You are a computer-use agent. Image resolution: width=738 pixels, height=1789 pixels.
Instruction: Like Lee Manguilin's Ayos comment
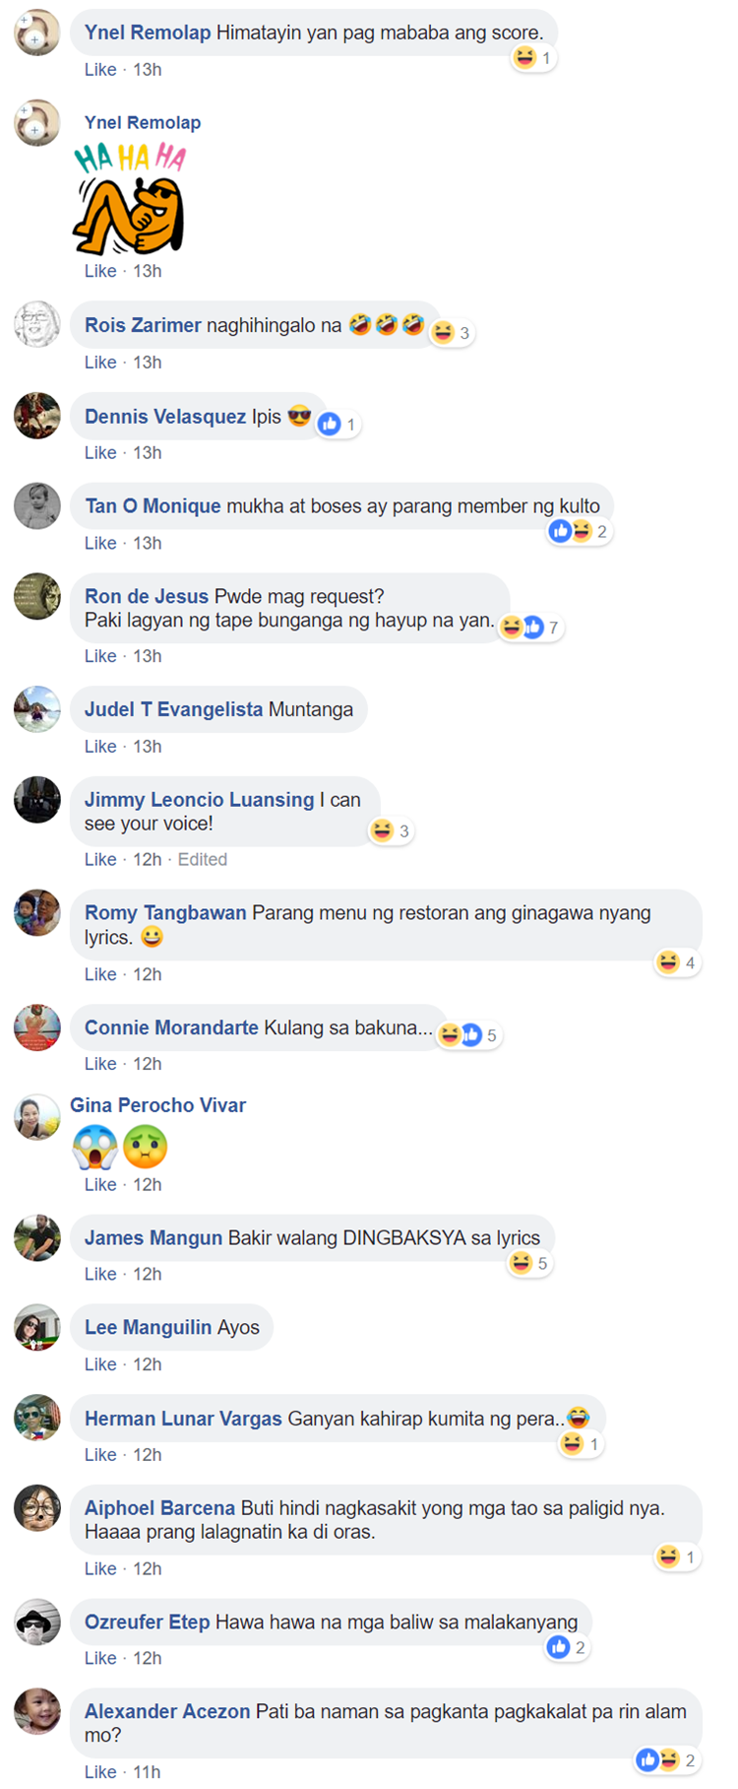[100, 1364]
